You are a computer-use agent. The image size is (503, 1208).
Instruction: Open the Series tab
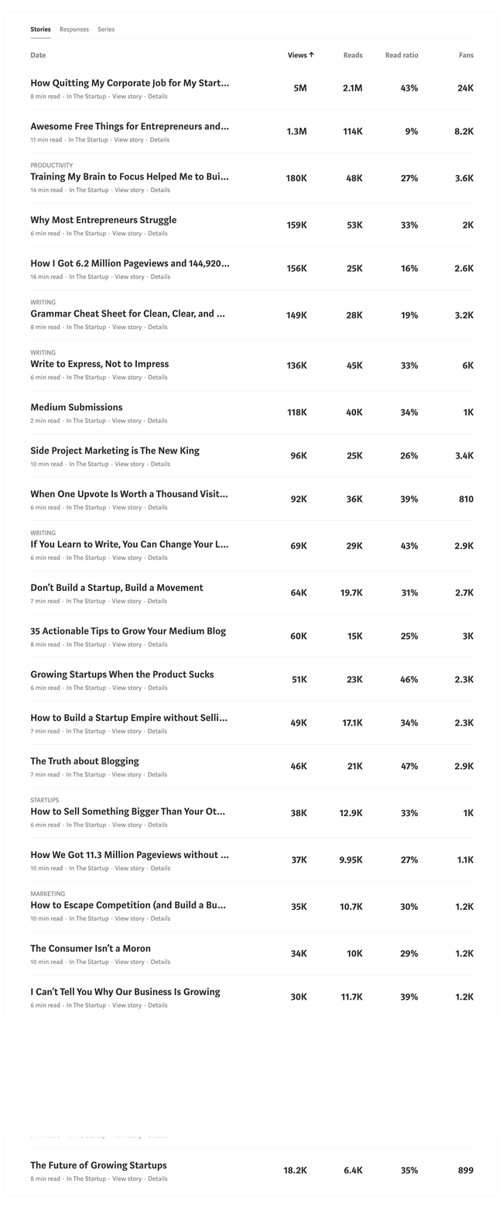[x=106, y=29]
